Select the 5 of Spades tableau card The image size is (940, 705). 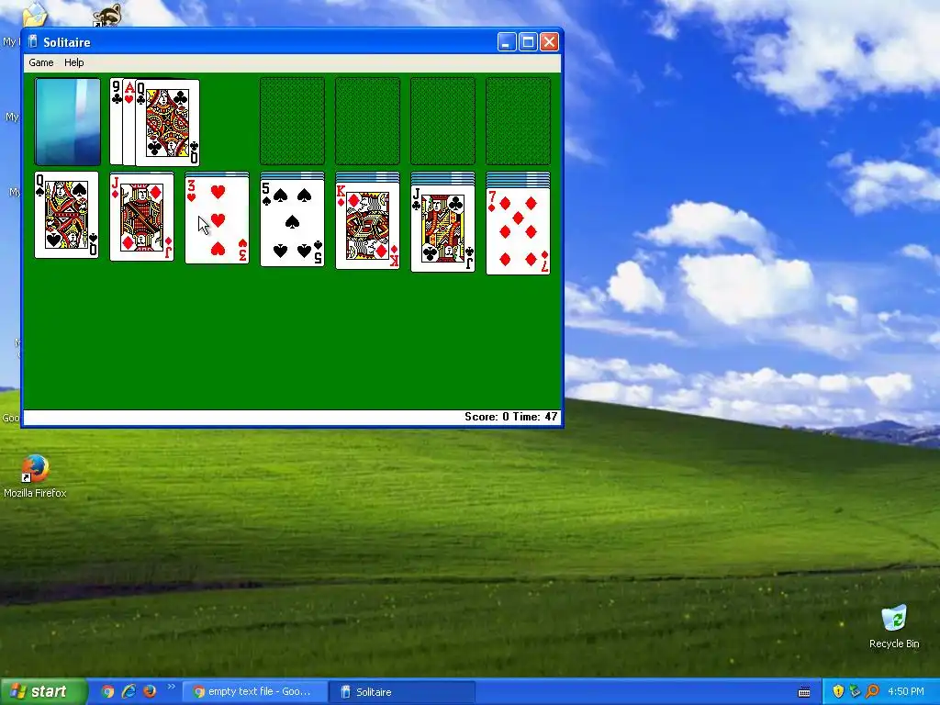(293, 222)
